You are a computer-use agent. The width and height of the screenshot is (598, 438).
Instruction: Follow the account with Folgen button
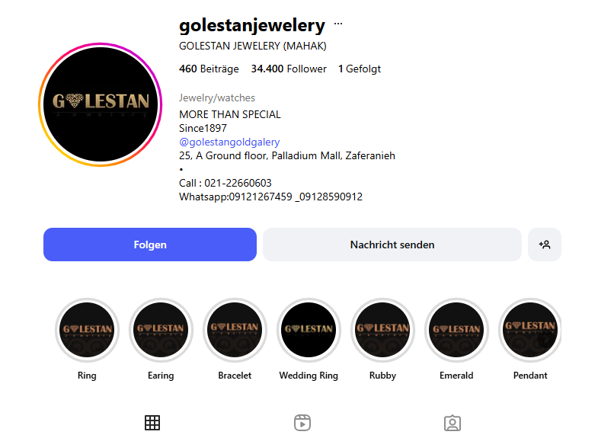[x=150, y=245]
